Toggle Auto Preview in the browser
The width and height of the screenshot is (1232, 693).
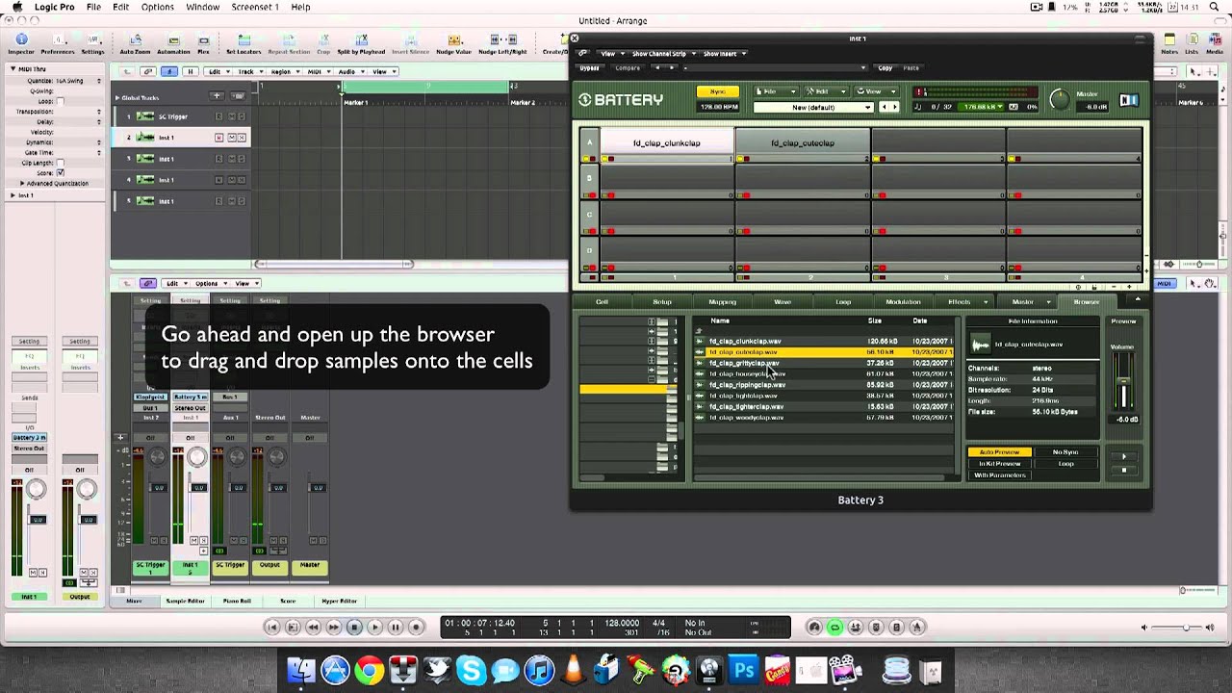pos(999,451)
